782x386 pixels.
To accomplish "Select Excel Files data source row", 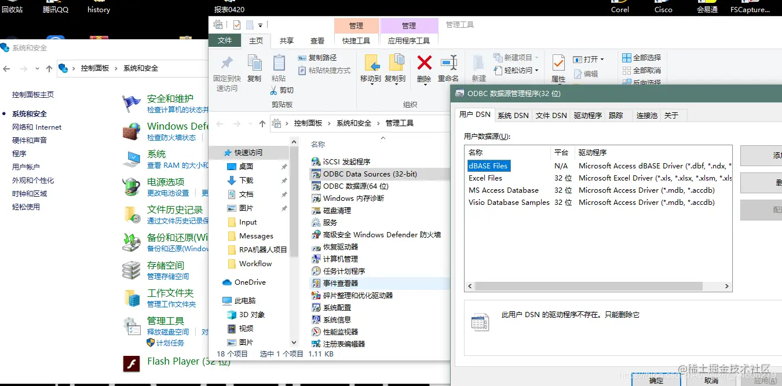I will point(598,178).
